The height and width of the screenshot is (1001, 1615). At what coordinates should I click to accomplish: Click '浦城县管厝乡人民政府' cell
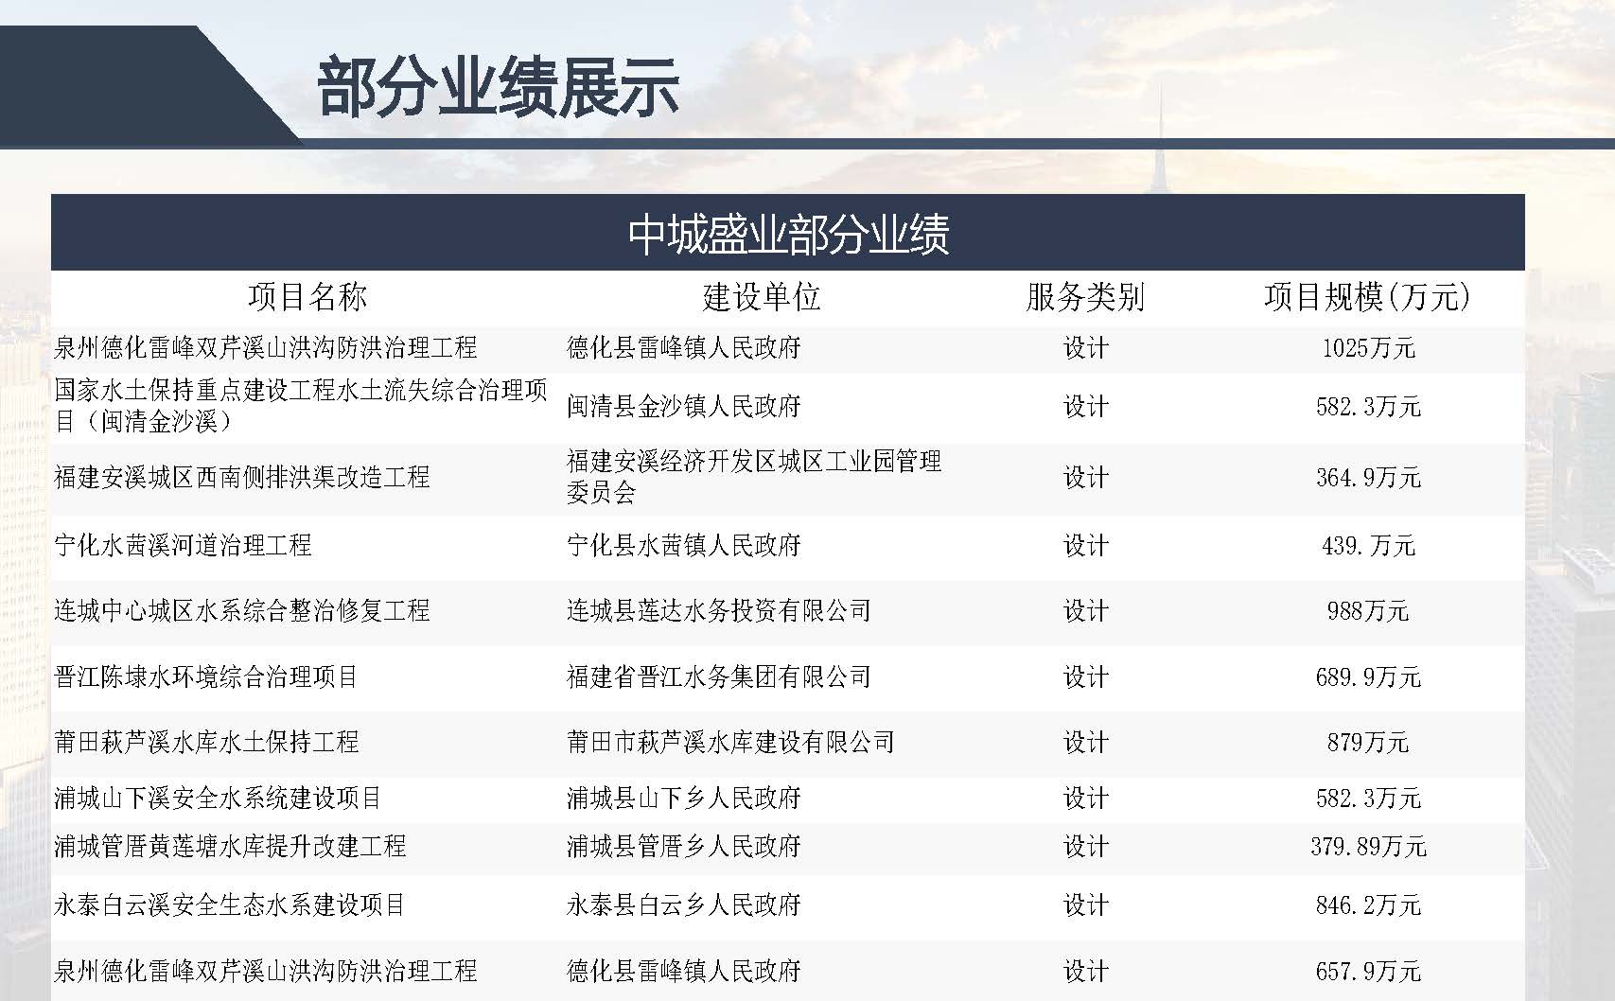(x=684, y=846)
